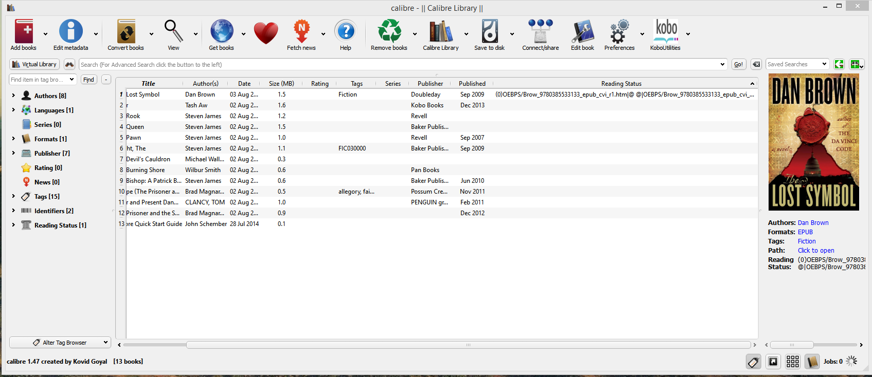Click the green arrow copy-search icon
The image size is (872, 377).
point(839,64)
